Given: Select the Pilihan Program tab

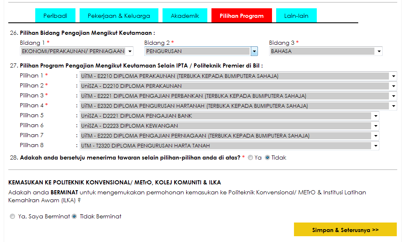Looking at the screenshot, I should point(241,16).
